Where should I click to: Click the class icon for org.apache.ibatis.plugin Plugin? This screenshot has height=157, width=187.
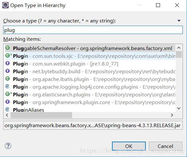point(8,79)
